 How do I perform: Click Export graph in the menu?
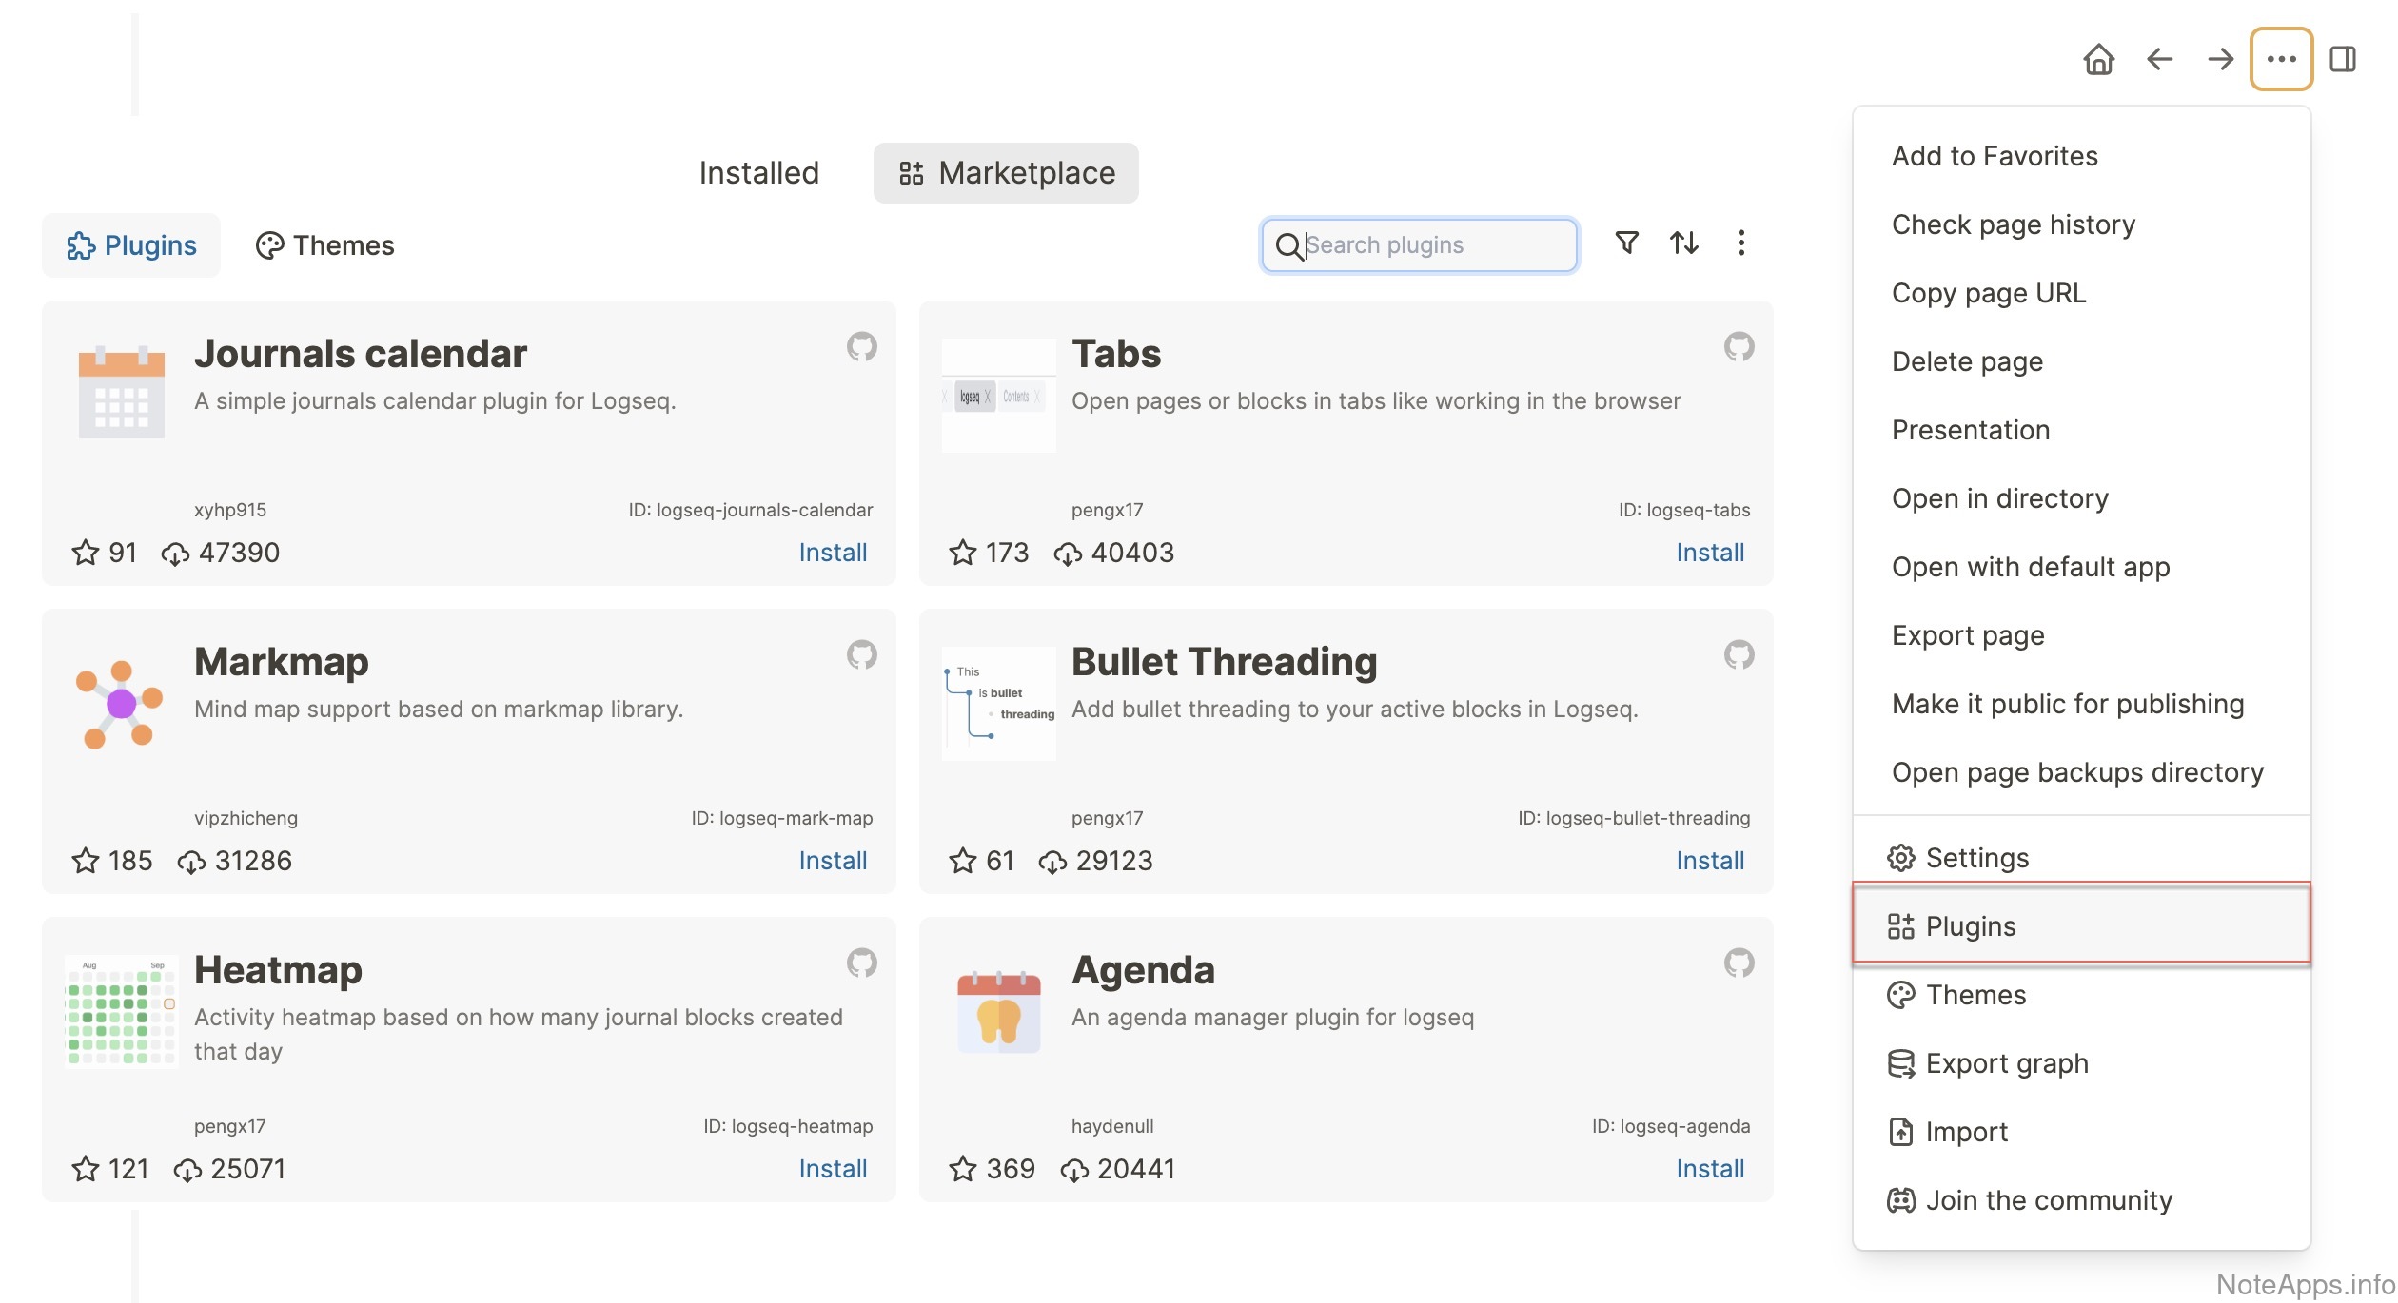2006,1063
